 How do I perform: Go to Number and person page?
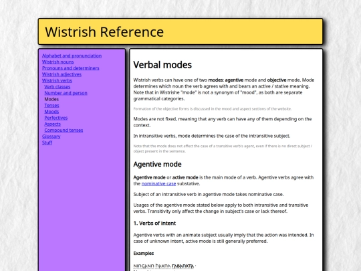pyautogui.click(x=66, y=93)
